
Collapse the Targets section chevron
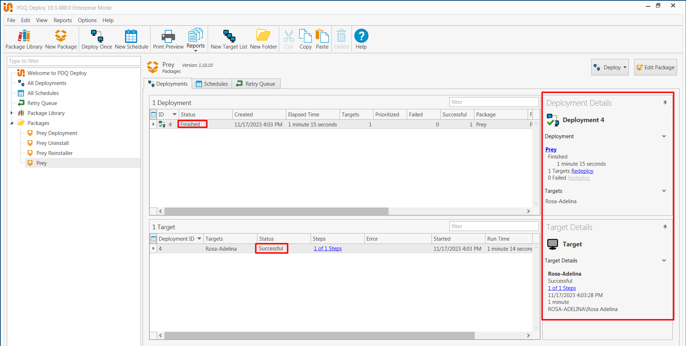pos(664,191)
